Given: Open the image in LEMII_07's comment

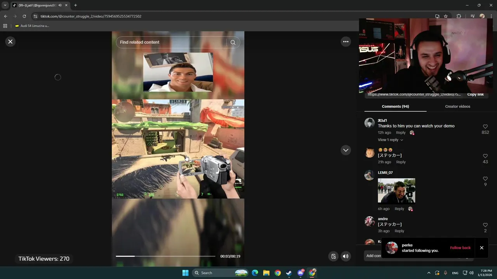Looking at the screenshot, I should (396, 191).
